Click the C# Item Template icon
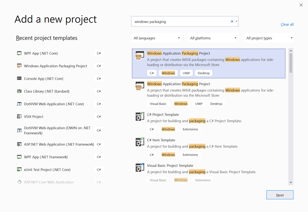The height and width of the screenshot is (212, 308). point(140,142)
